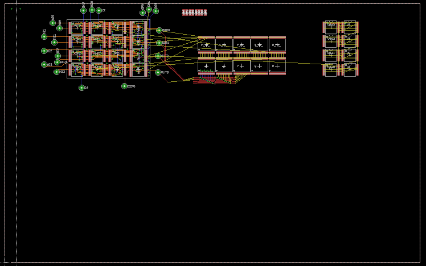Click the lone pad below left block's right side

point(124,86)
